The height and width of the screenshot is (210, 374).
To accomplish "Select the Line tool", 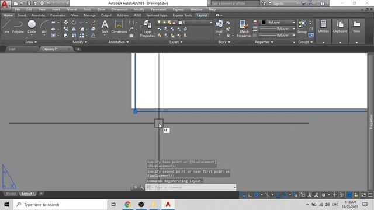I will 6,27.
